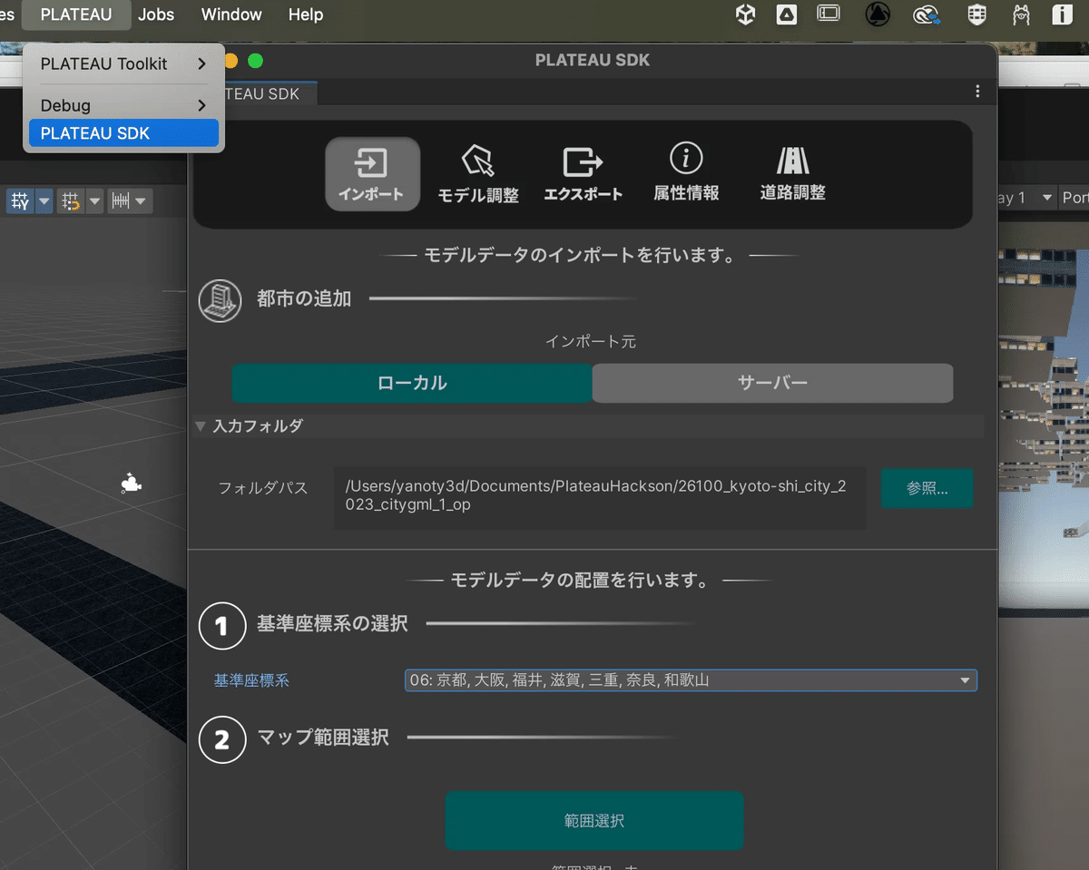Click the llama menu bar icon

pyautogui.click(x=1021, y=15)
